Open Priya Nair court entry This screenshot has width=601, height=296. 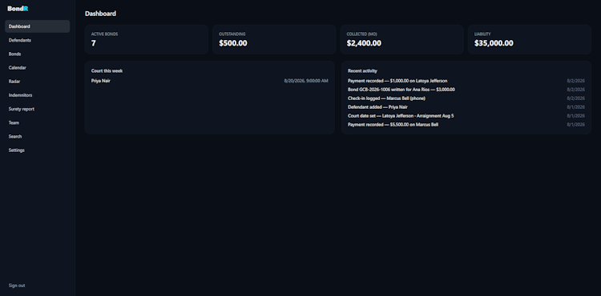click(x=210, y=81)
